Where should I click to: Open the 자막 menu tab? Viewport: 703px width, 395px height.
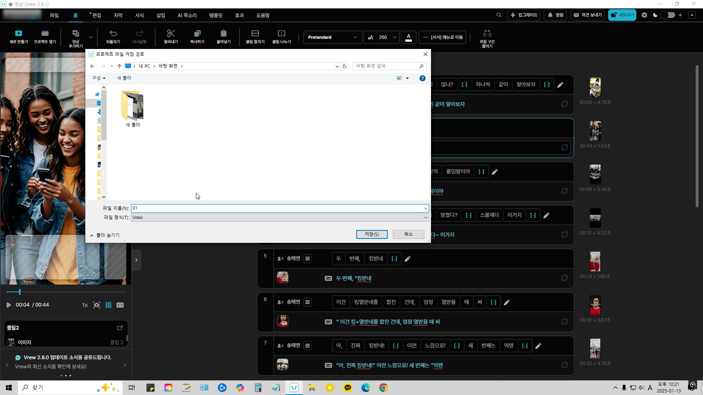coord(118,15)
